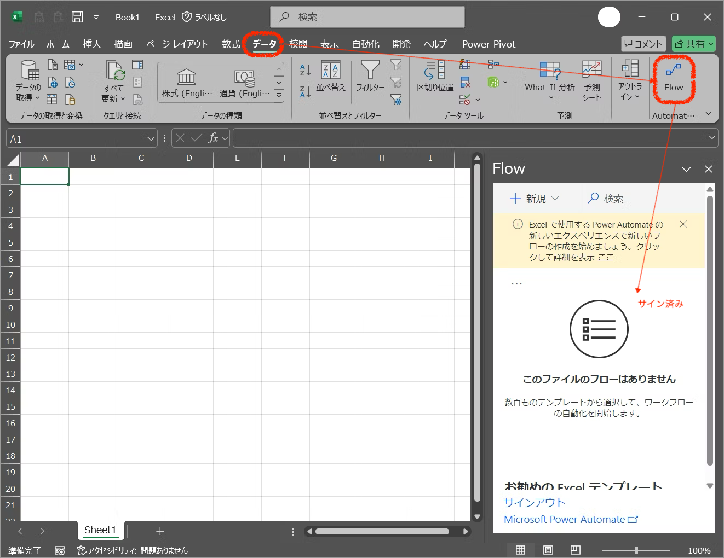
Task: Click the horizontal scrollbar of the sheet
Action: click(x=382, y=531)
